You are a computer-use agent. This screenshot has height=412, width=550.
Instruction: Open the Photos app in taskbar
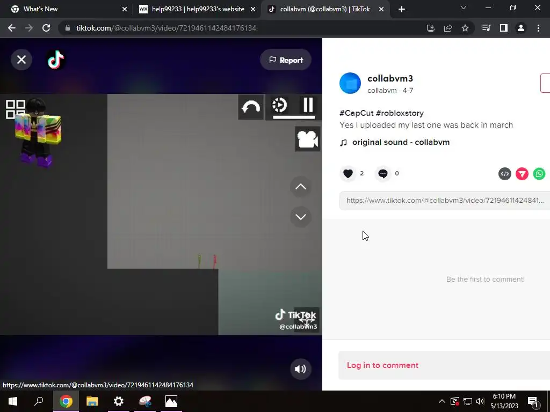(x=171, y=401)
